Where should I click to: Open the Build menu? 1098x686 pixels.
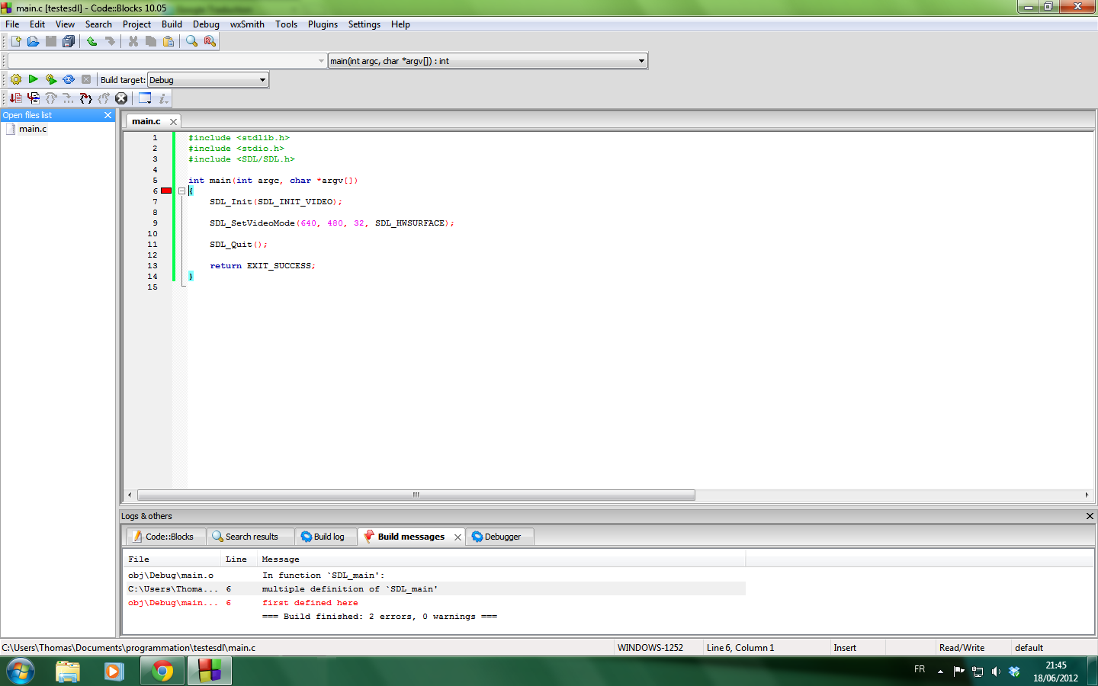172,24
